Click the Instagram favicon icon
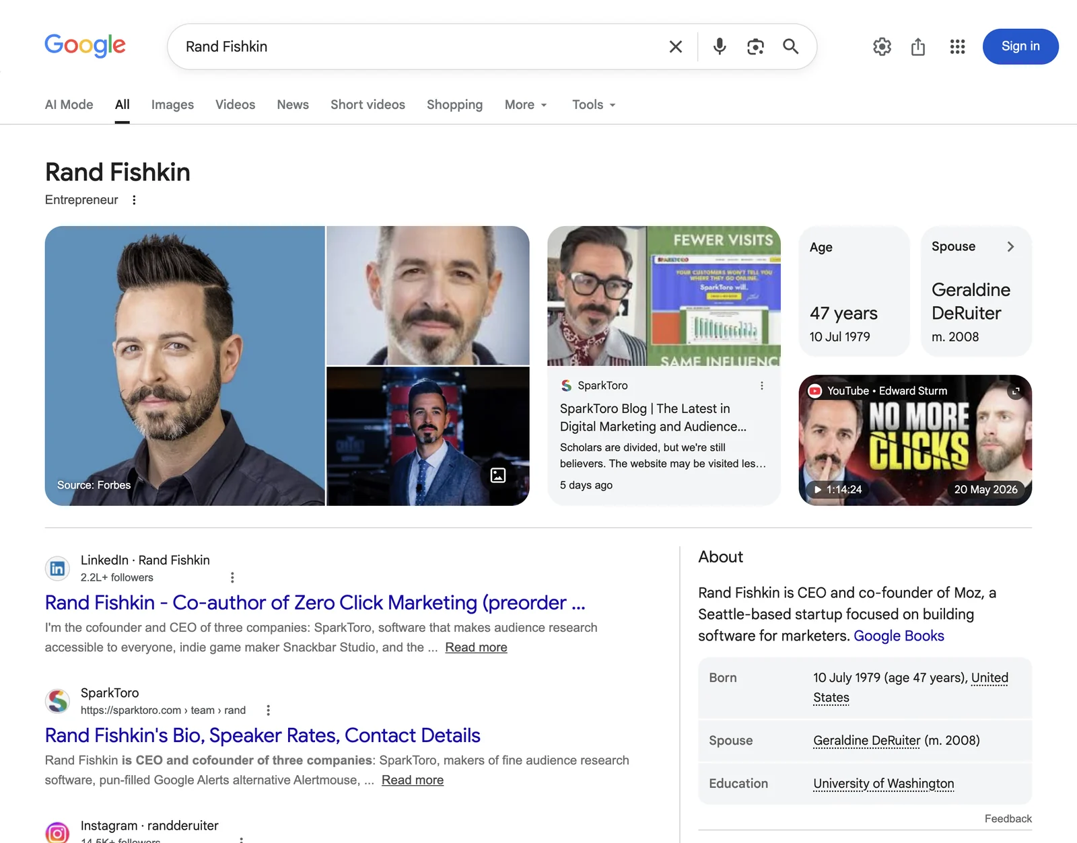The height and width of the screenshot is (843, 1077). coord(57,833)
